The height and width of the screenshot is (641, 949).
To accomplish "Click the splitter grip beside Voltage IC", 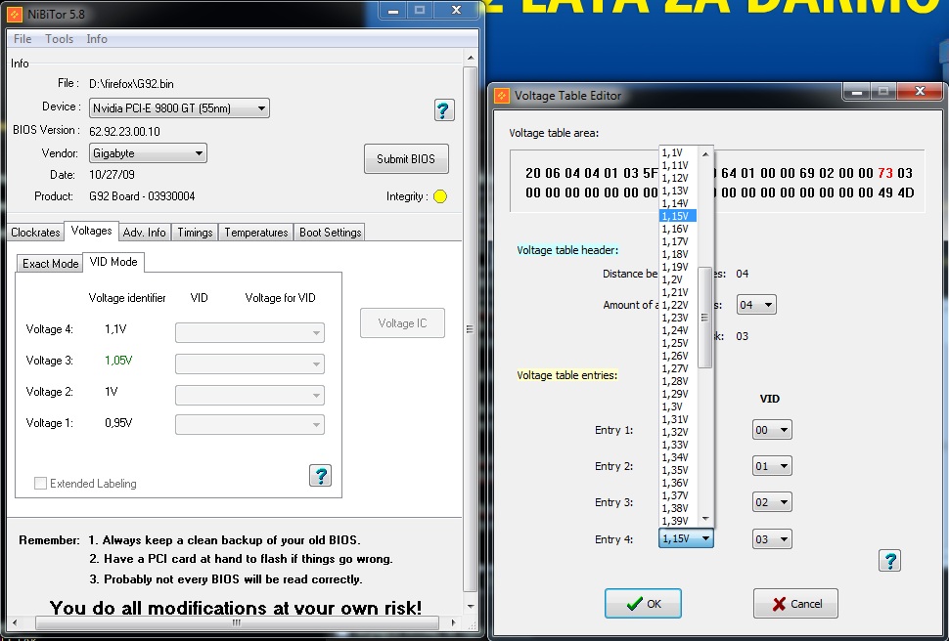I will point(469,329).
